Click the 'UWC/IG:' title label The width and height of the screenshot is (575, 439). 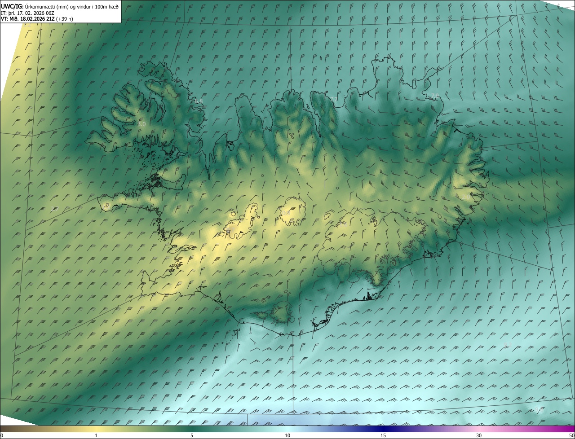point(12,6)
